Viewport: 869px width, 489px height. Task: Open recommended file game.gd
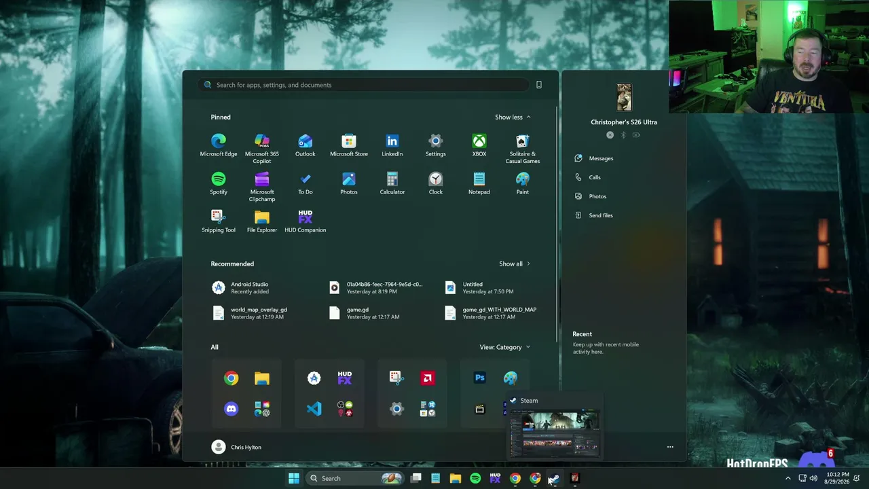click(364, 312)
